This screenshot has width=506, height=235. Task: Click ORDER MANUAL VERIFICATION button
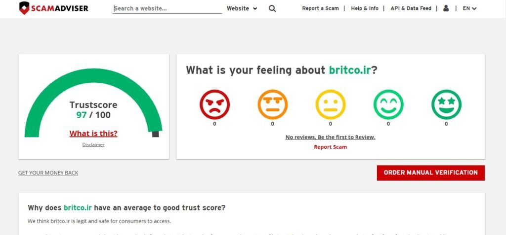tap(431, 173)
